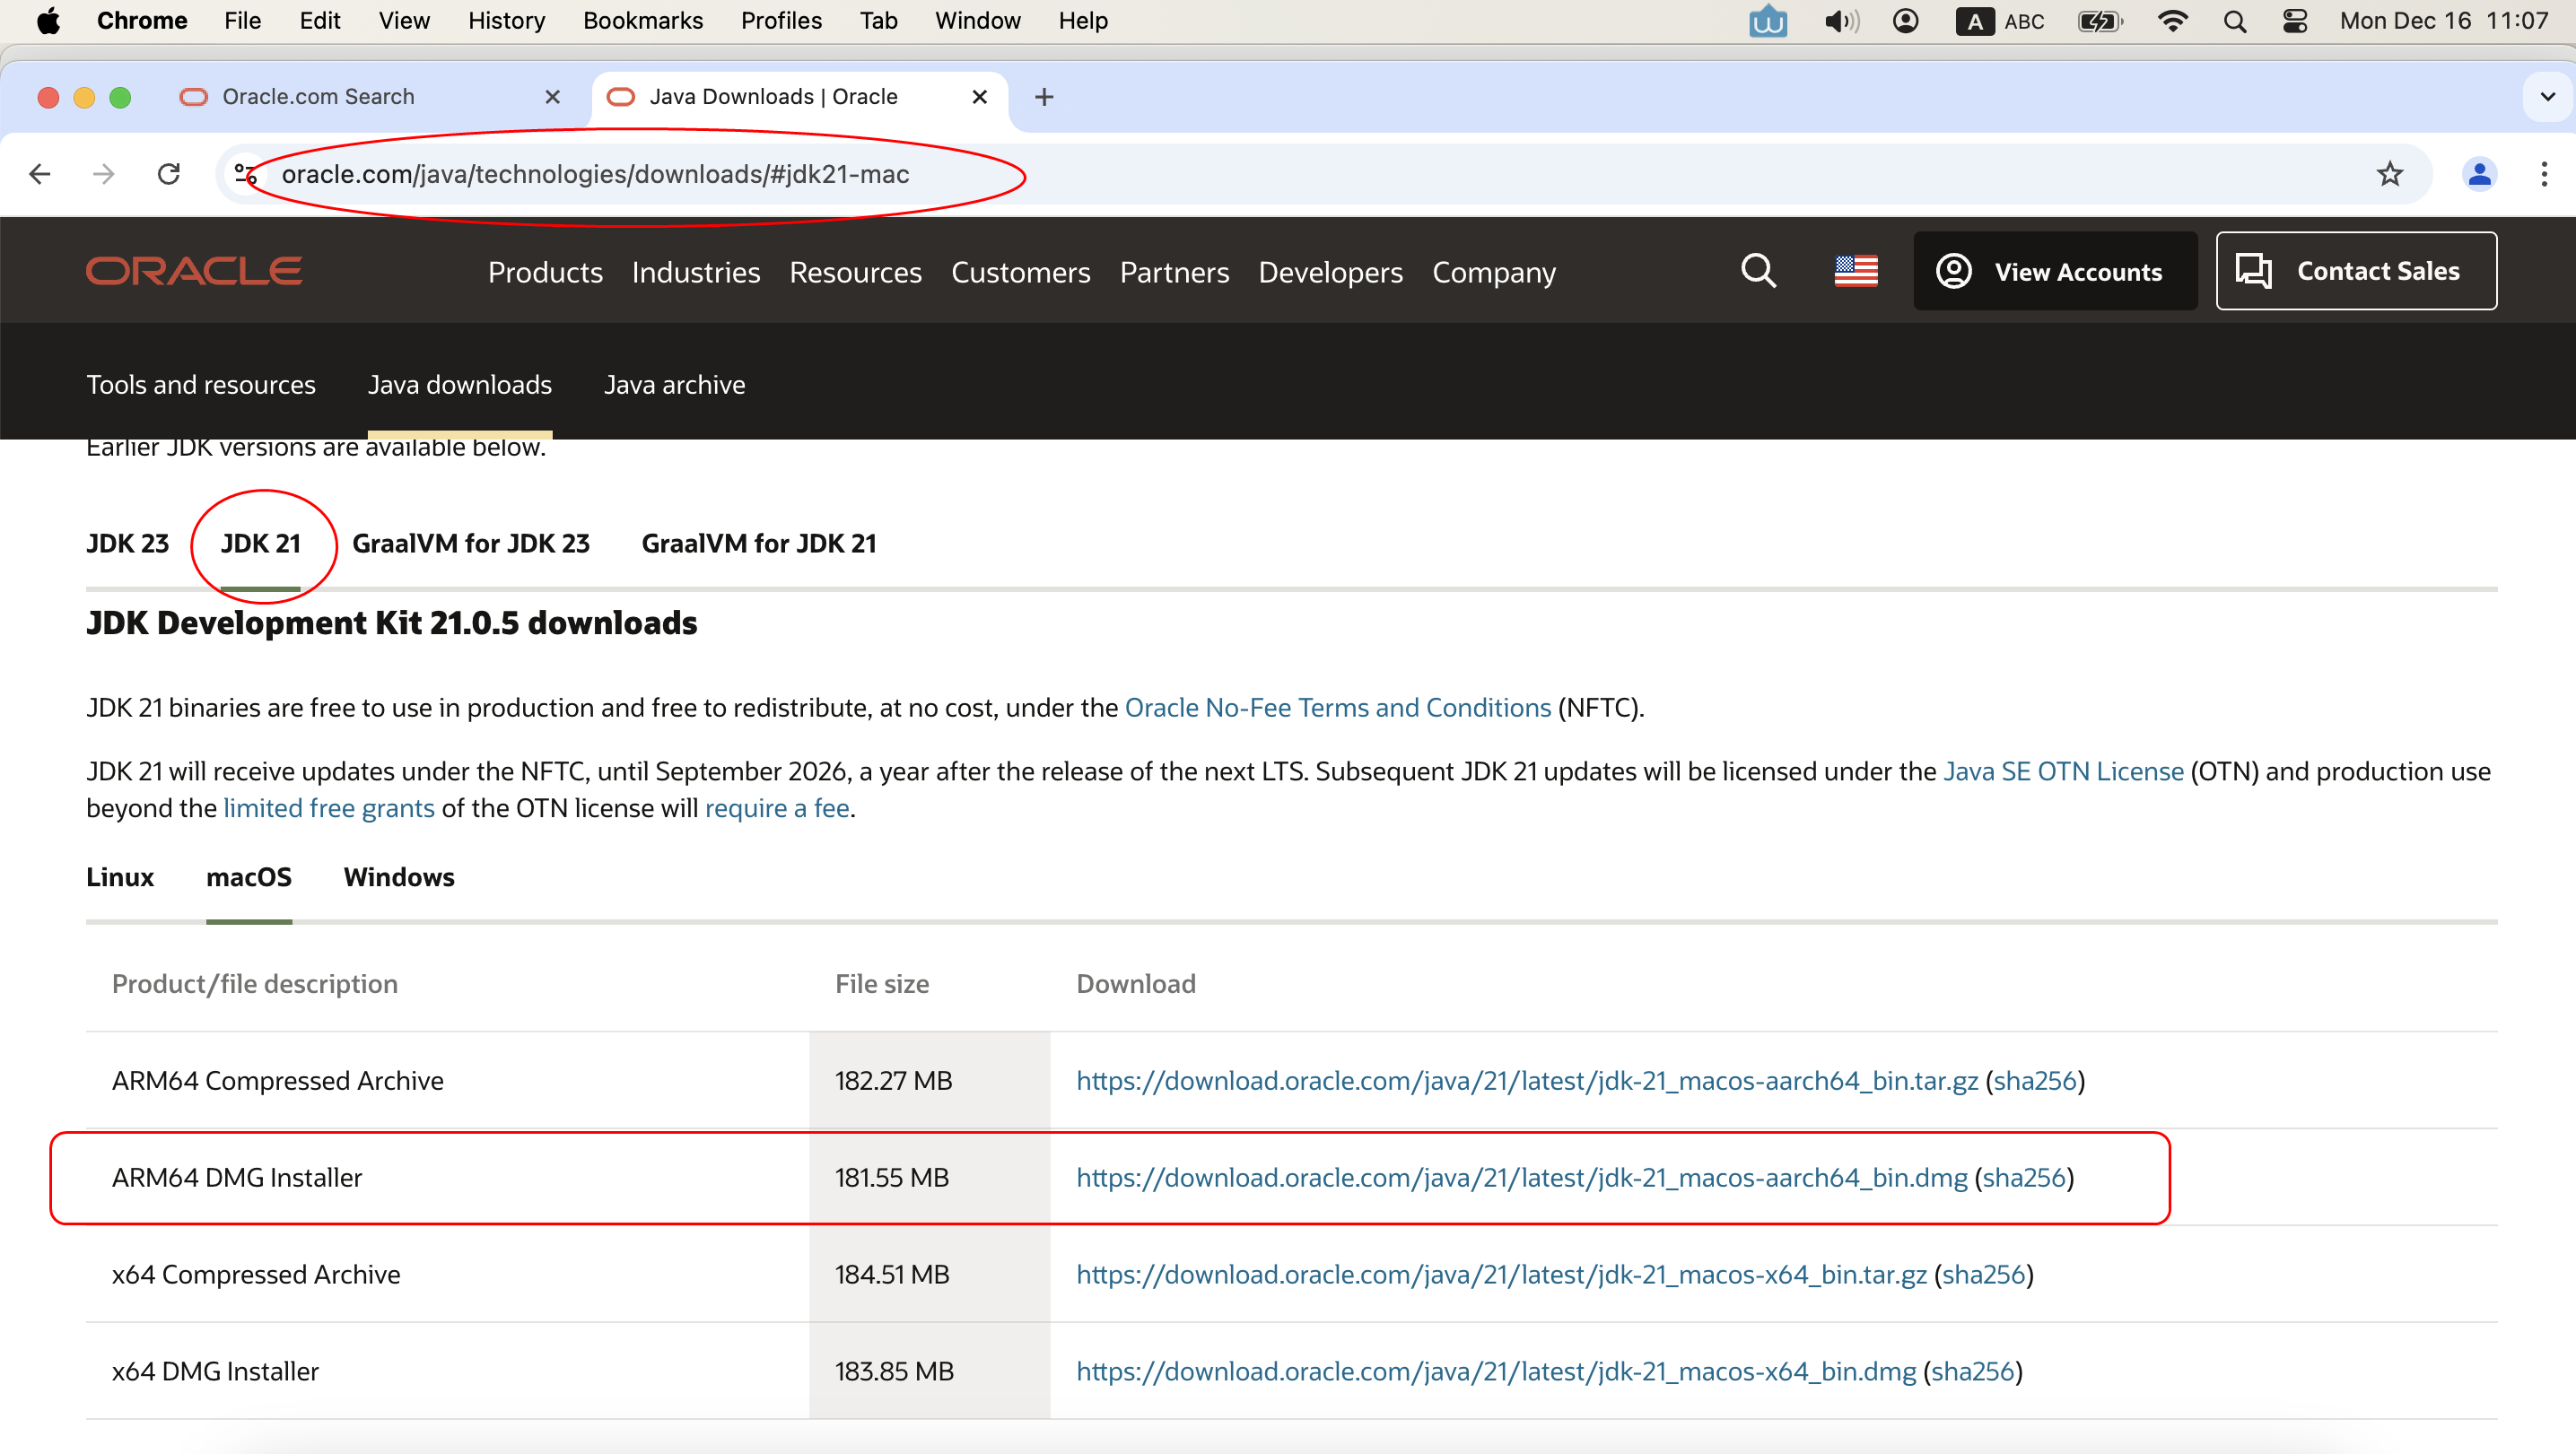Click the site information icon in address bar
The image size is (2576, 1454).
(x=245, y=174)
